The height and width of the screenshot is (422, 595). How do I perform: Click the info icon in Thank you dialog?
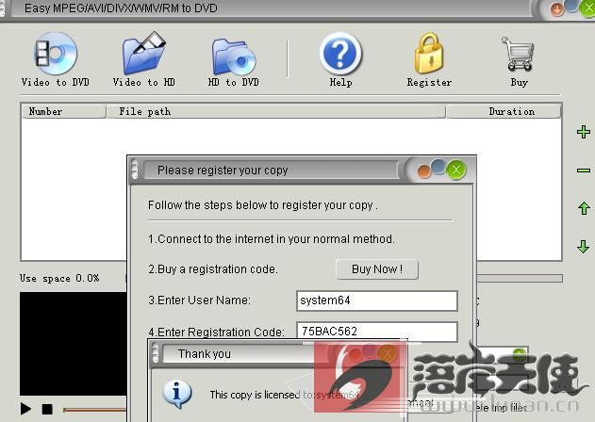(177, 394)
